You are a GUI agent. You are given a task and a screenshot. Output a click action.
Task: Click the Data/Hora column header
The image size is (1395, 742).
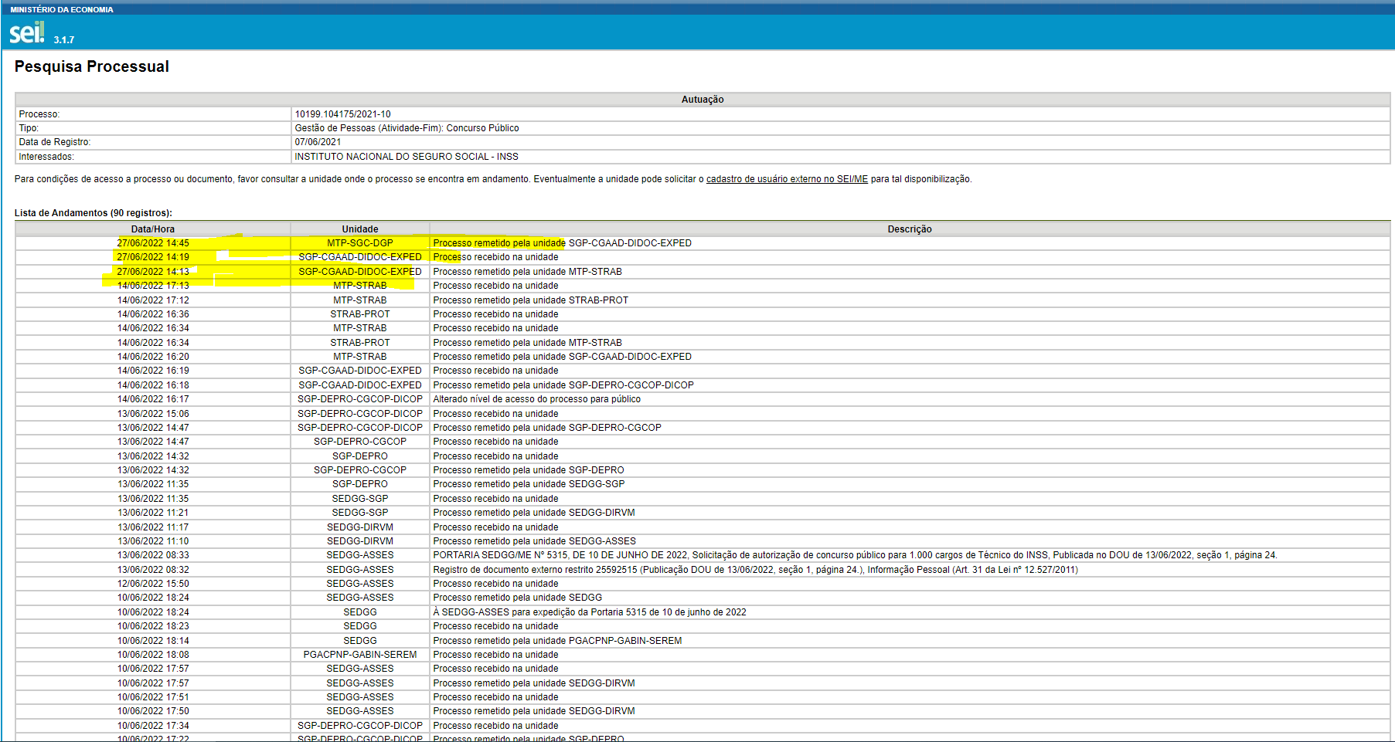click(153, 229)
